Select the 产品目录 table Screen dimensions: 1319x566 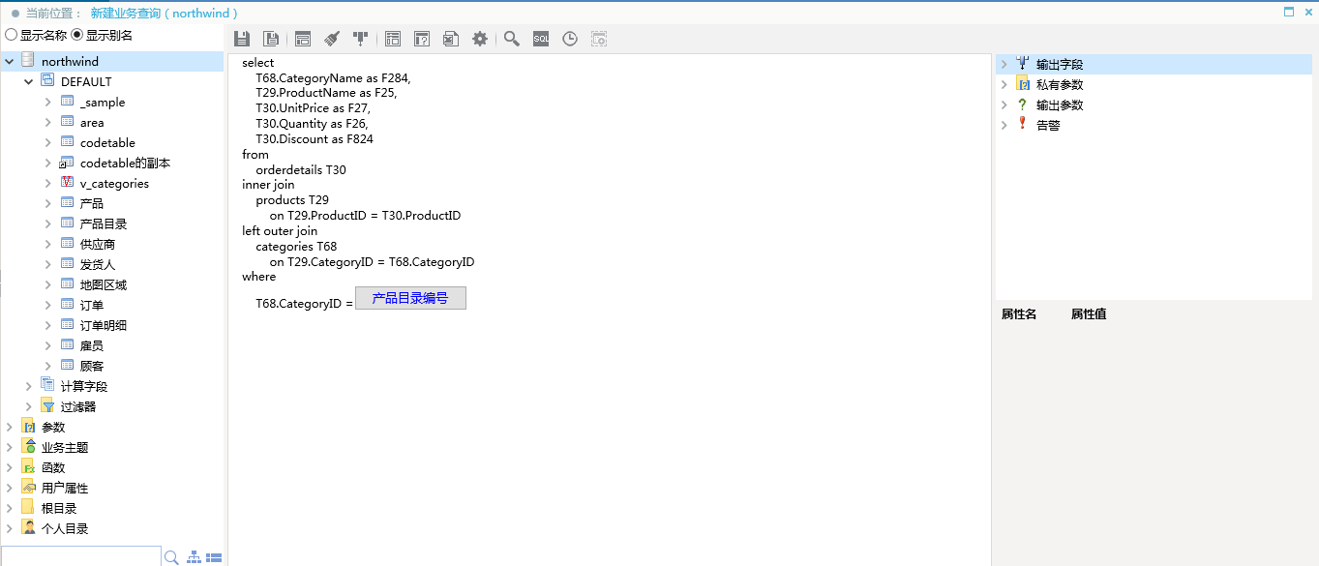(x=104, y=223)
